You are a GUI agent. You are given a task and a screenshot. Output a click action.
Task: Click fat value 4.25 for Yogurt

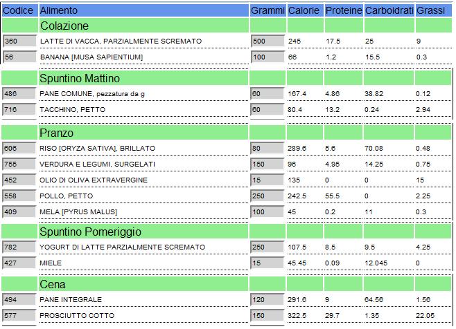[x=423, y=247]
